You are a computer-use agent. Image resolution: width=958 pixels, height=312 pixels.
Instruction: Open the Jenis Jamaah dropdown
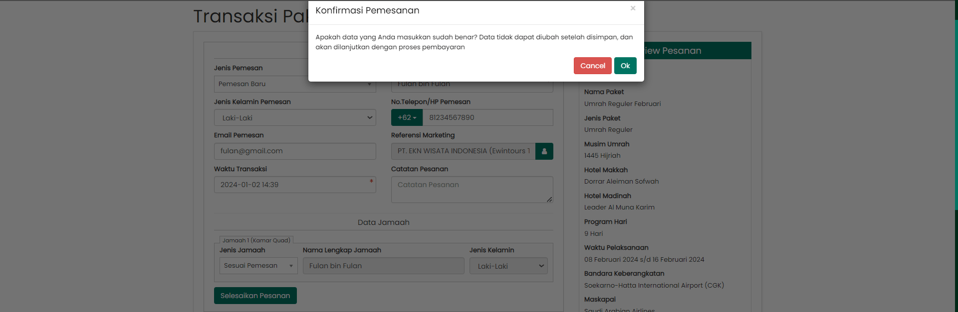(x=258, y=266)
